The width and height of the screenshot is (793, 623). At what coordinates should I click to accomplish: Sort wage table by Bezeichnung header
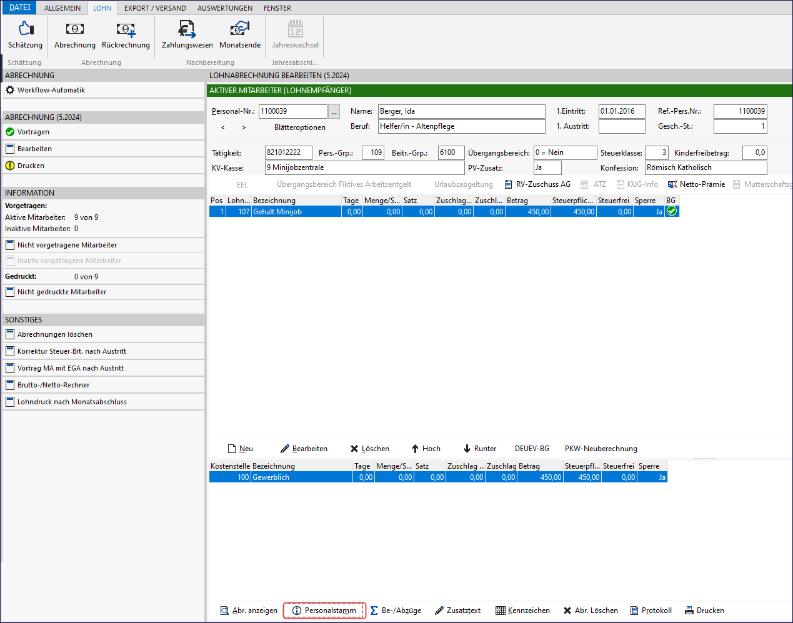pos(297,201)
